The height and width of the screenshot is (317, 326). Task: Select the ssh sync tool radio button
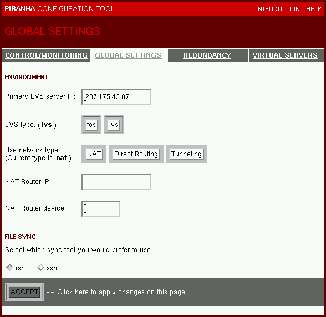(x=41, y=268)
